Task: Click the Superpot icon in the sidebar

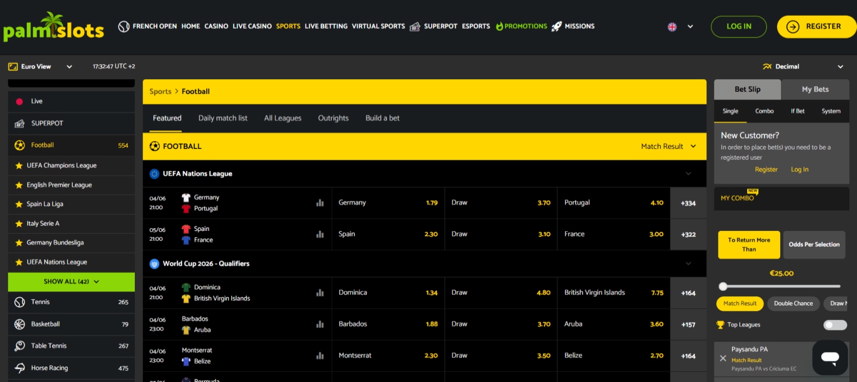Action: click(x=20, y=123)
